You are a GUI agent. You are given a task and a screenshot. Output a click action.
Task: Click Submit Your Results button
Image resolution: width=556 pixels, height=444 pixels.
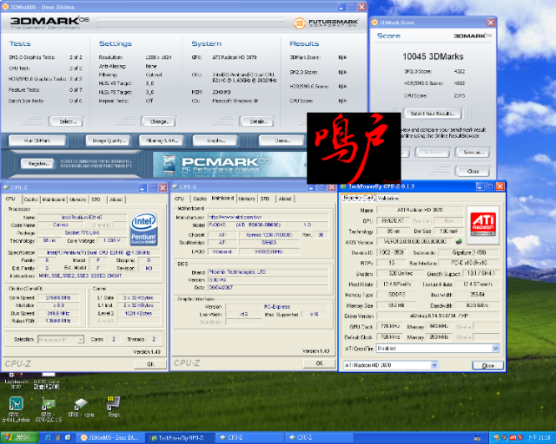[x=433, y=114]
